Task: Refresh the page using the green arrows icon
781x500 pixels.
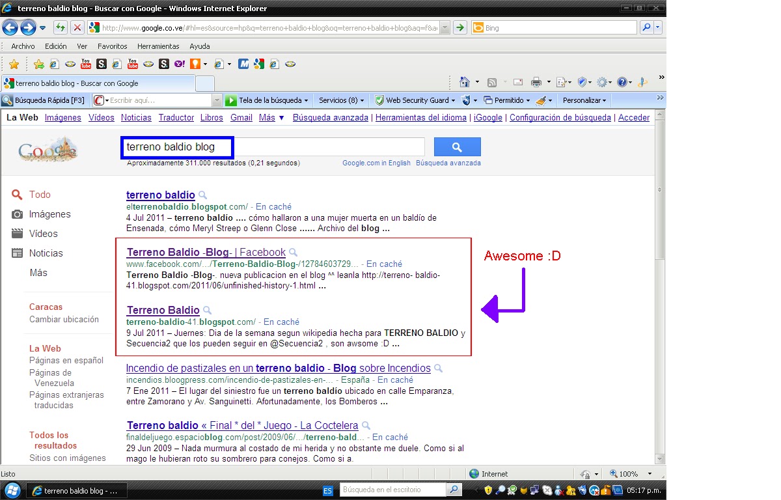Action: pos(60,27)
